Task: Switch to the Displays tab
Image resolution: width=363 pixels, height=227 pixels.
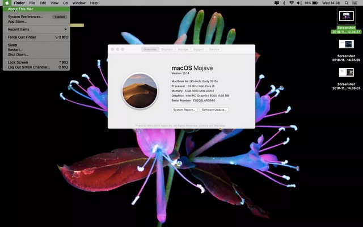Action: 167,49
